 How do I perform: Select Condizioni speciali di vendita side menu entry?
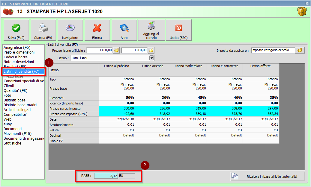click(x=23, y=81)
